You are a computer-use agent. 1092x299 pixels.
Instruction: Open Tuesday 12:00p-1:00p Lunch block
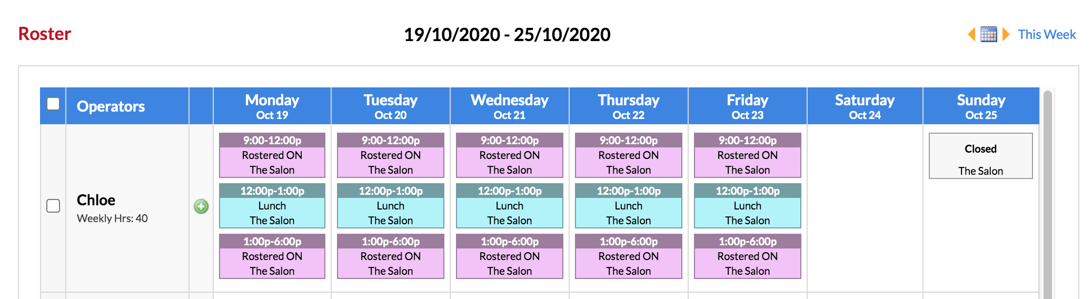[390, 206]
